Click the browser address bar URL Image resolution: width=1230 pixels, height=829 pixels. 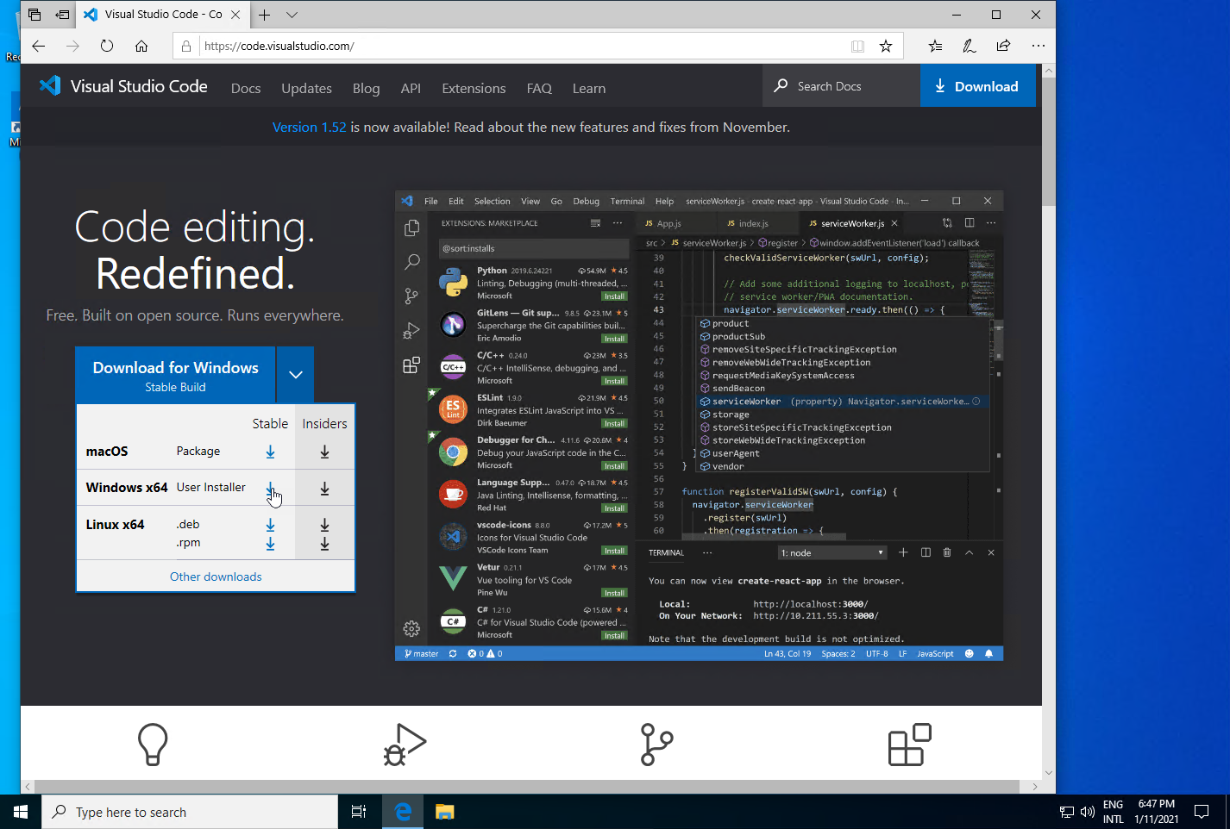pyautogui.click(x=279, y=46)
